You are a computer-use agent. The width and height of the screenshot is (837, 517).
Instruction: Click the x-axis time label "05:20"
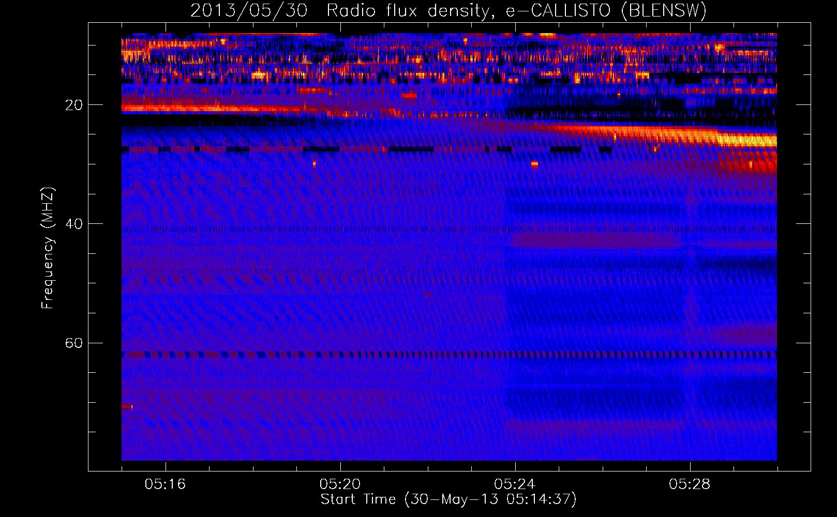[x=340, y=484]
